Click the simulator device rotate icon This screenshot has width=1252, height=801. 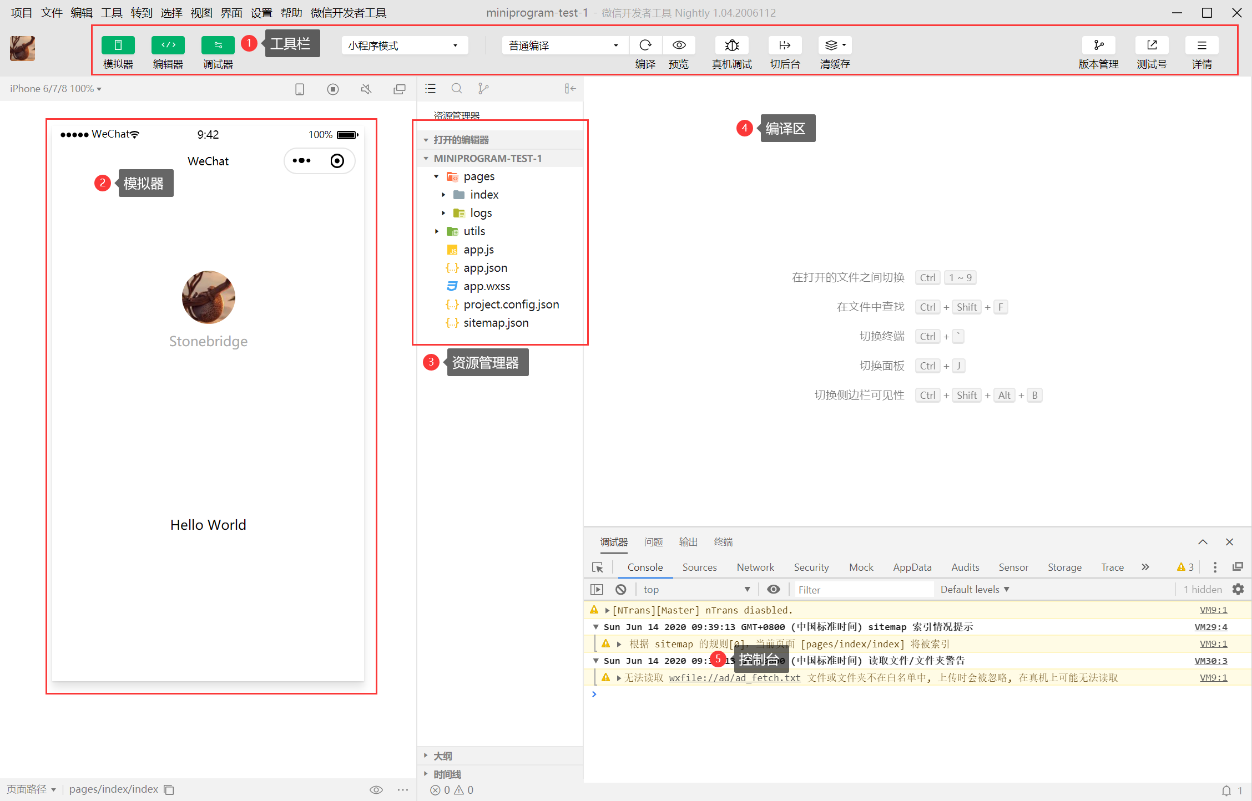click(x=300, y=89)
